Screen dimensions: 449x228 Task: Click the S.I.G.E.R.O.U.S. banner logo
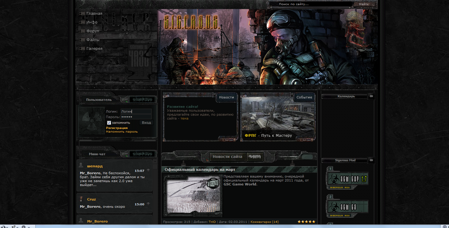192,23
